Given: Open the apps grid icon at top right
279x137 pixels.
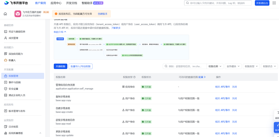Looking at the screenshot, I should [274, 3].
